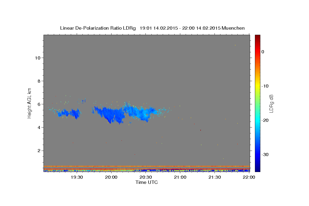This screenshot has width=309, height=206.
Task: Click the colorbar value label -10
Action: click(x=265, y=86)
